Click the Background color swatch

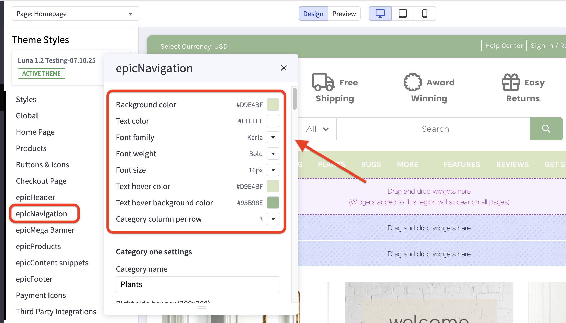(273, 104)
